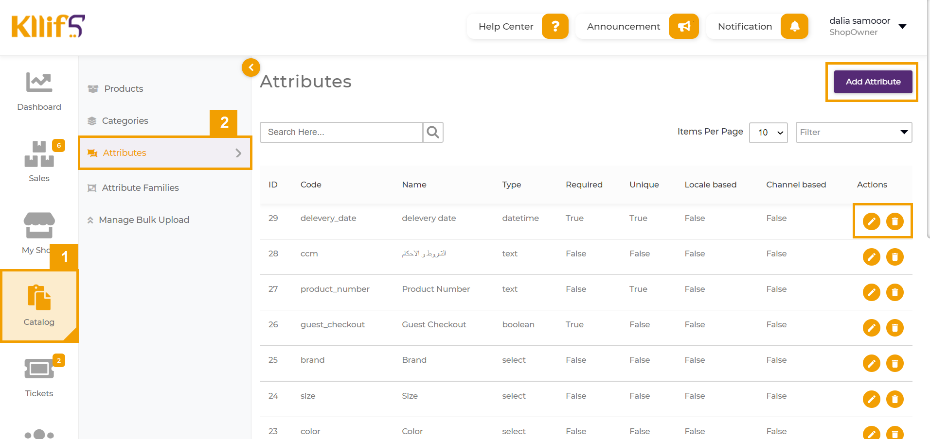Screen dimensions: 930x439
Task: Open the Dashboard chart icon
Action: (x=39, y=83)
